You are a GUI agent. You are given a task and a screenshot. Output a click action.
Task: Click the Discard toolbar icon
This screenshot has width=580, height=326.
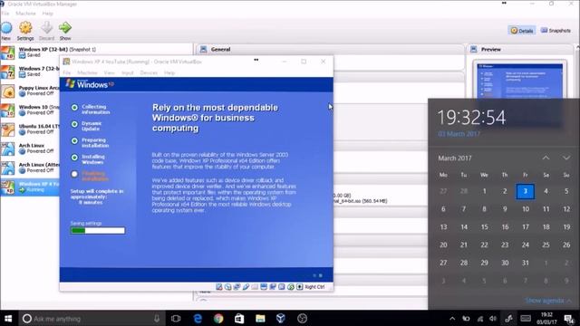[46, 28]
